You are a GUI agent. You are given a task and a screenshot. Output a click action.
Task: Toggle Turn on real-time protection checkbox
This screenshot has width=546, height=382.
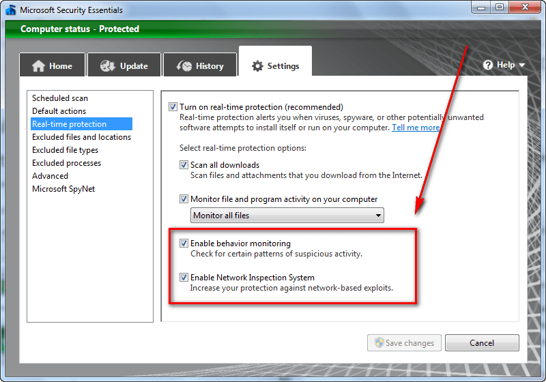click(x=173, y=107)
